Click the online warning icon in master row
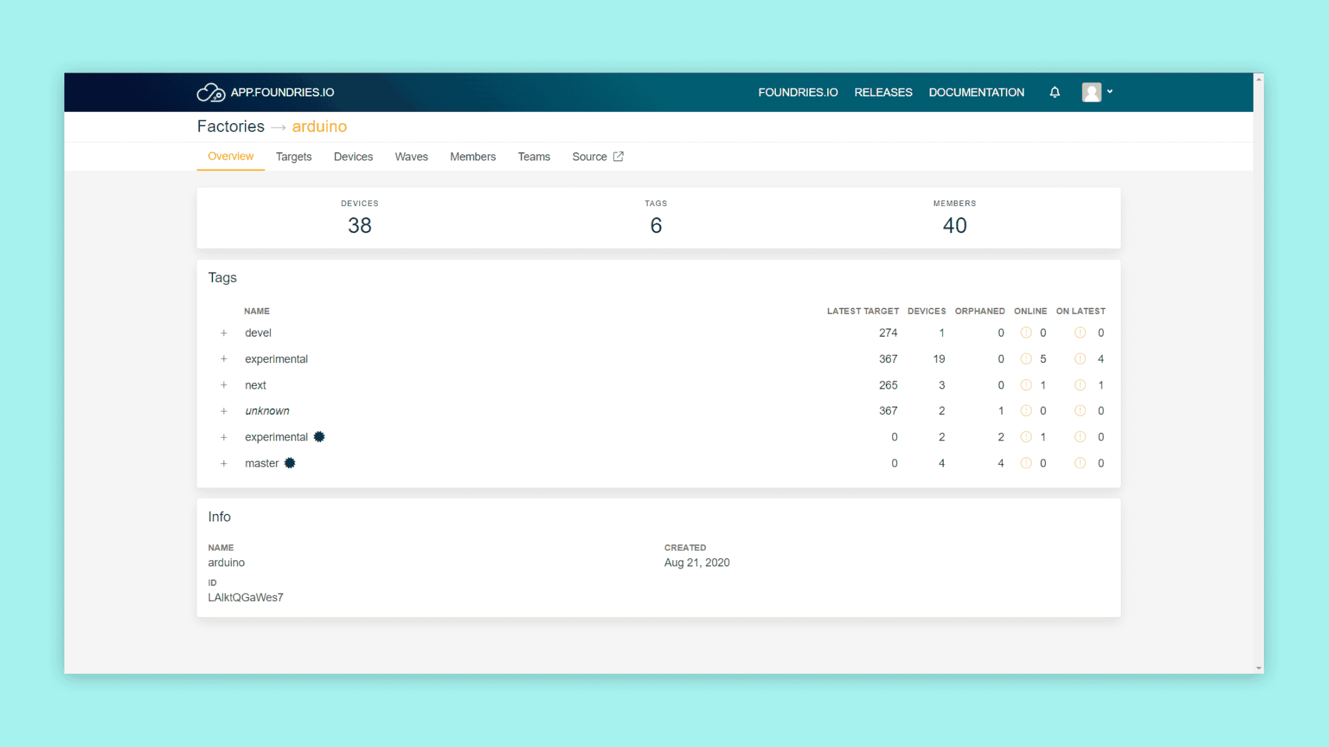This screenshot has width=1329, height=747. 1026,463
